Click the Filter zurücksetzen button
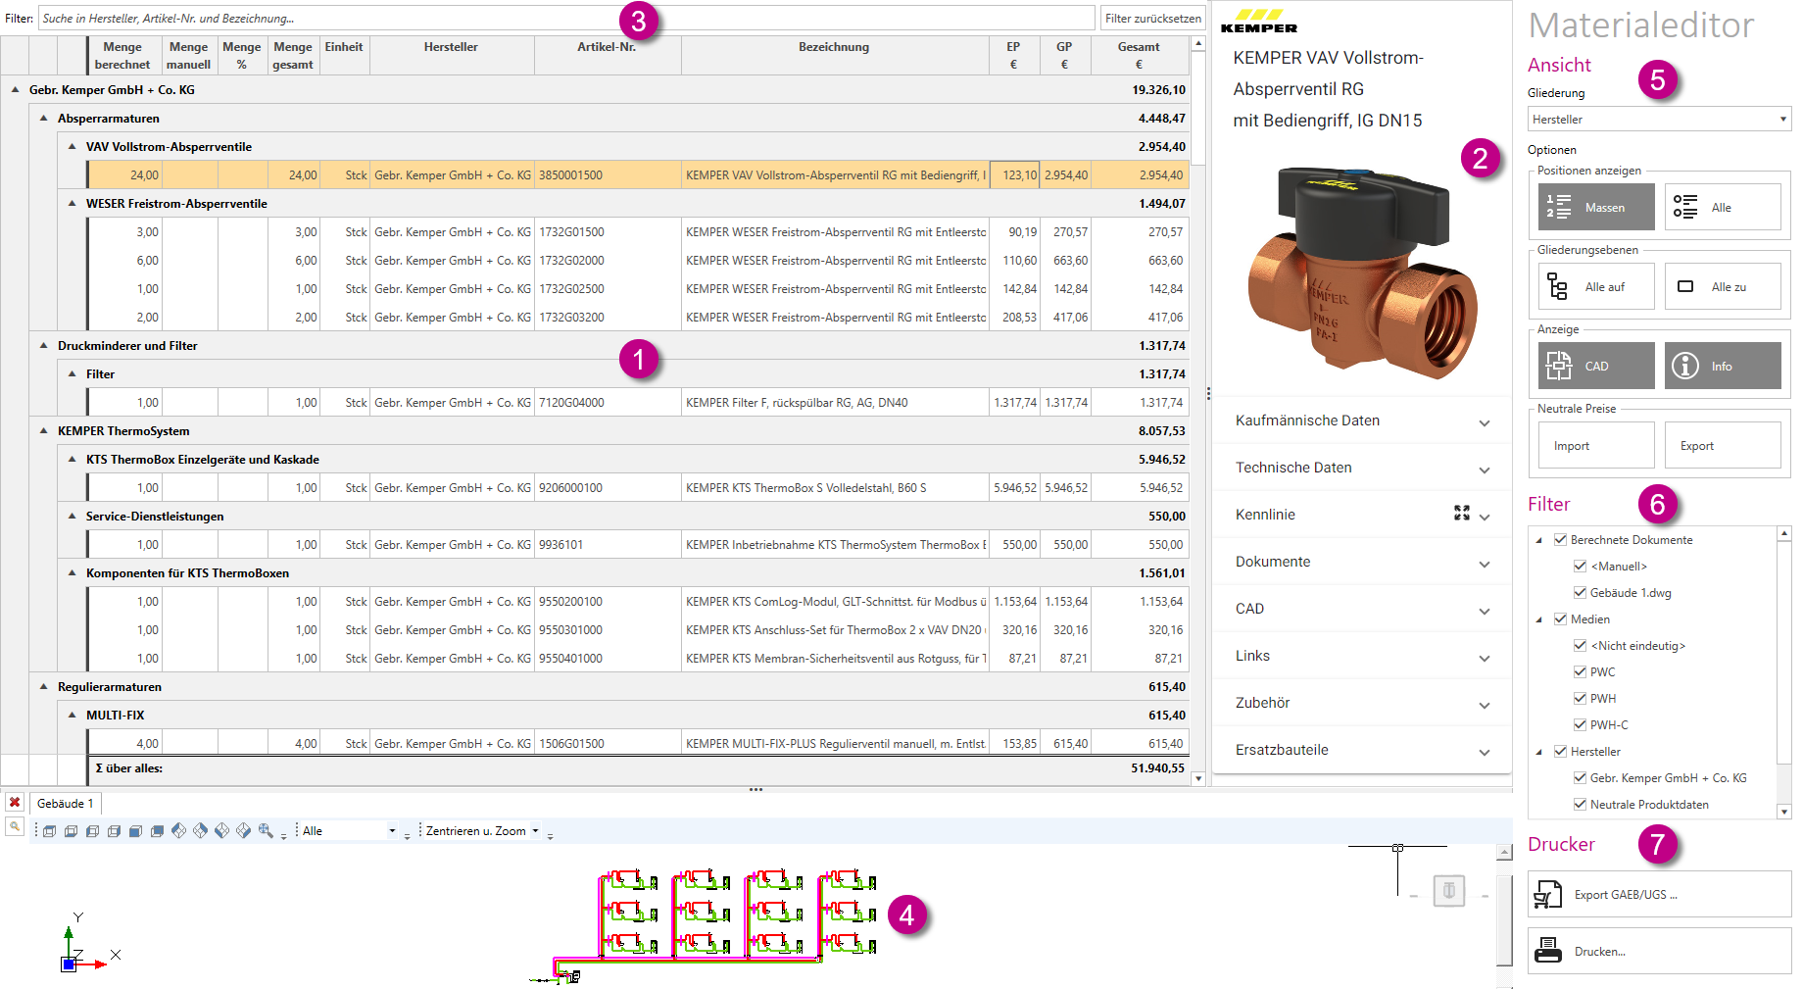This screenshot has width=1803, height=989. 1153,18
